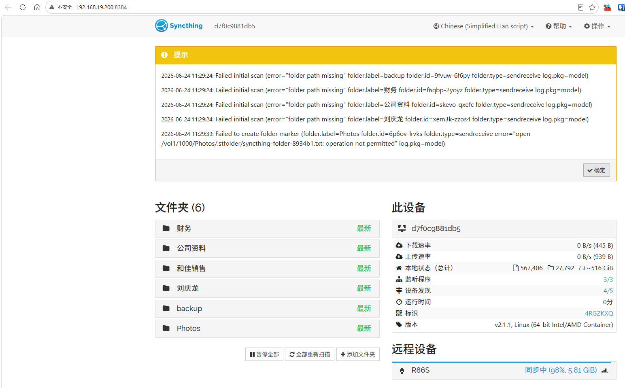Click the browser reader-mode icon

(x=581, y=7)
